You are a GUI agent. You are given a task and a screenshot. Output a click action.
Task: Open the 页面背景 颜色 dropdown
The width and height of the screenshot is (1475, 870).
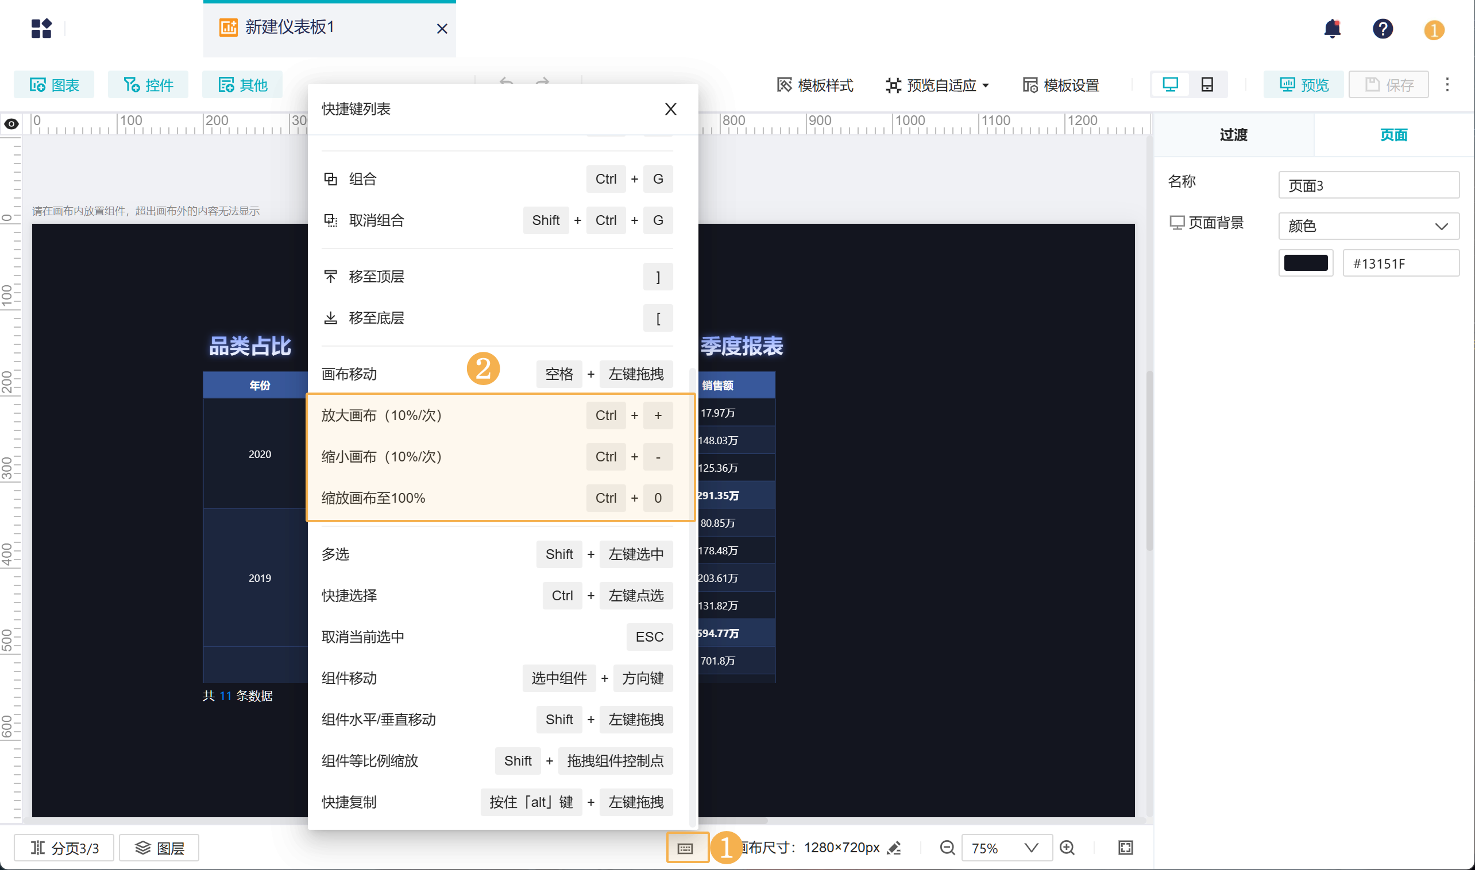pos(1368,226)
